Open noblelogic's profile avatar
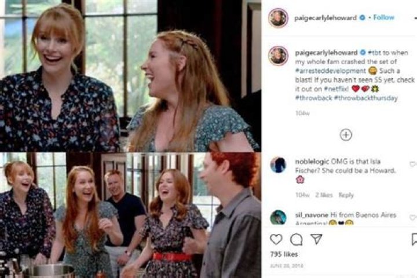This screenshot has width=417, height=278. click(x=278, y=165)
